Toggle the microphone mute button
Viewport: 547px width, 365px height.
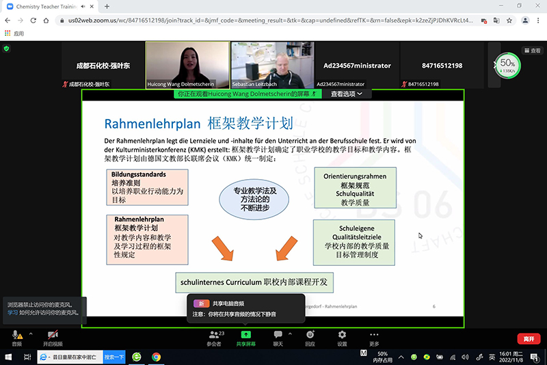pos(16,334)
